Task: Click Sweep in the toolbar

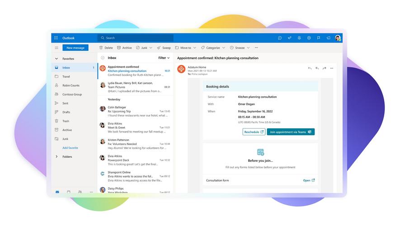Action: (164, 47)
